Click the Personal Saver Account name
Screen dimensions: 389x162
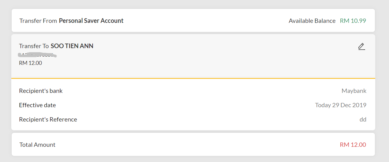click(x=91, y=21)
